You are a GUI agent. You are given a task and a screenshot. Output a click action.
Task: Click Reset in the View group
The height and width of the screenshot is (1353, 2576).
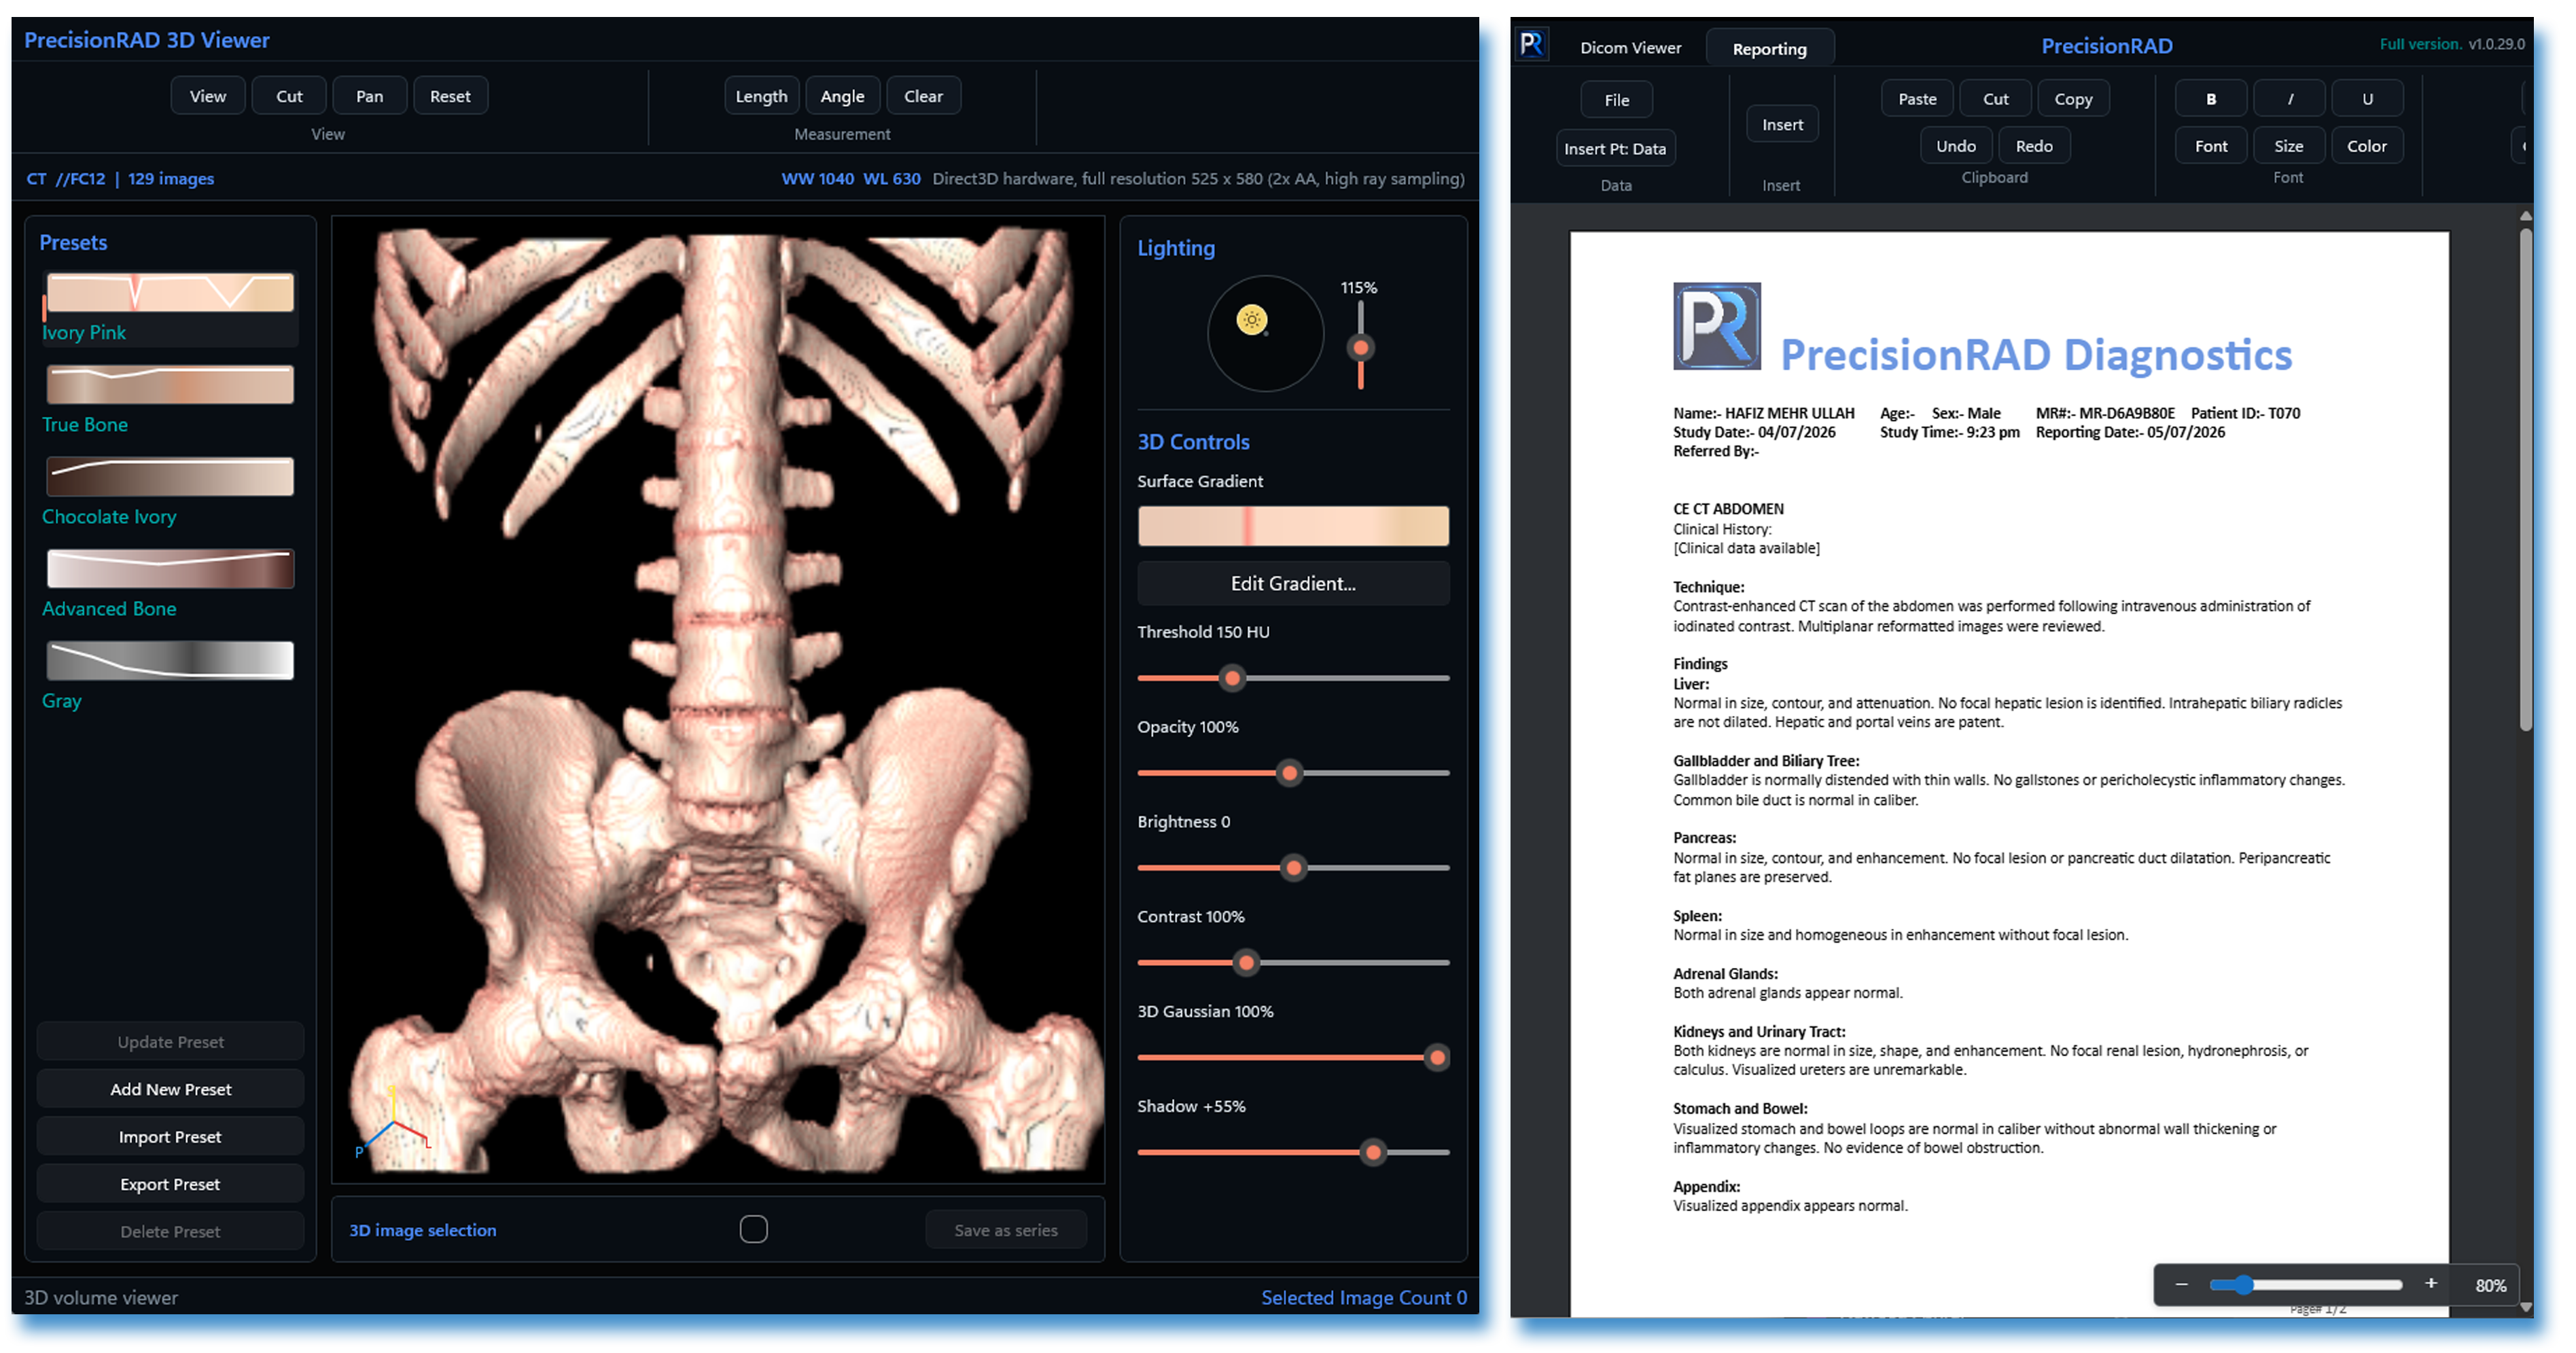coord(450,96)
